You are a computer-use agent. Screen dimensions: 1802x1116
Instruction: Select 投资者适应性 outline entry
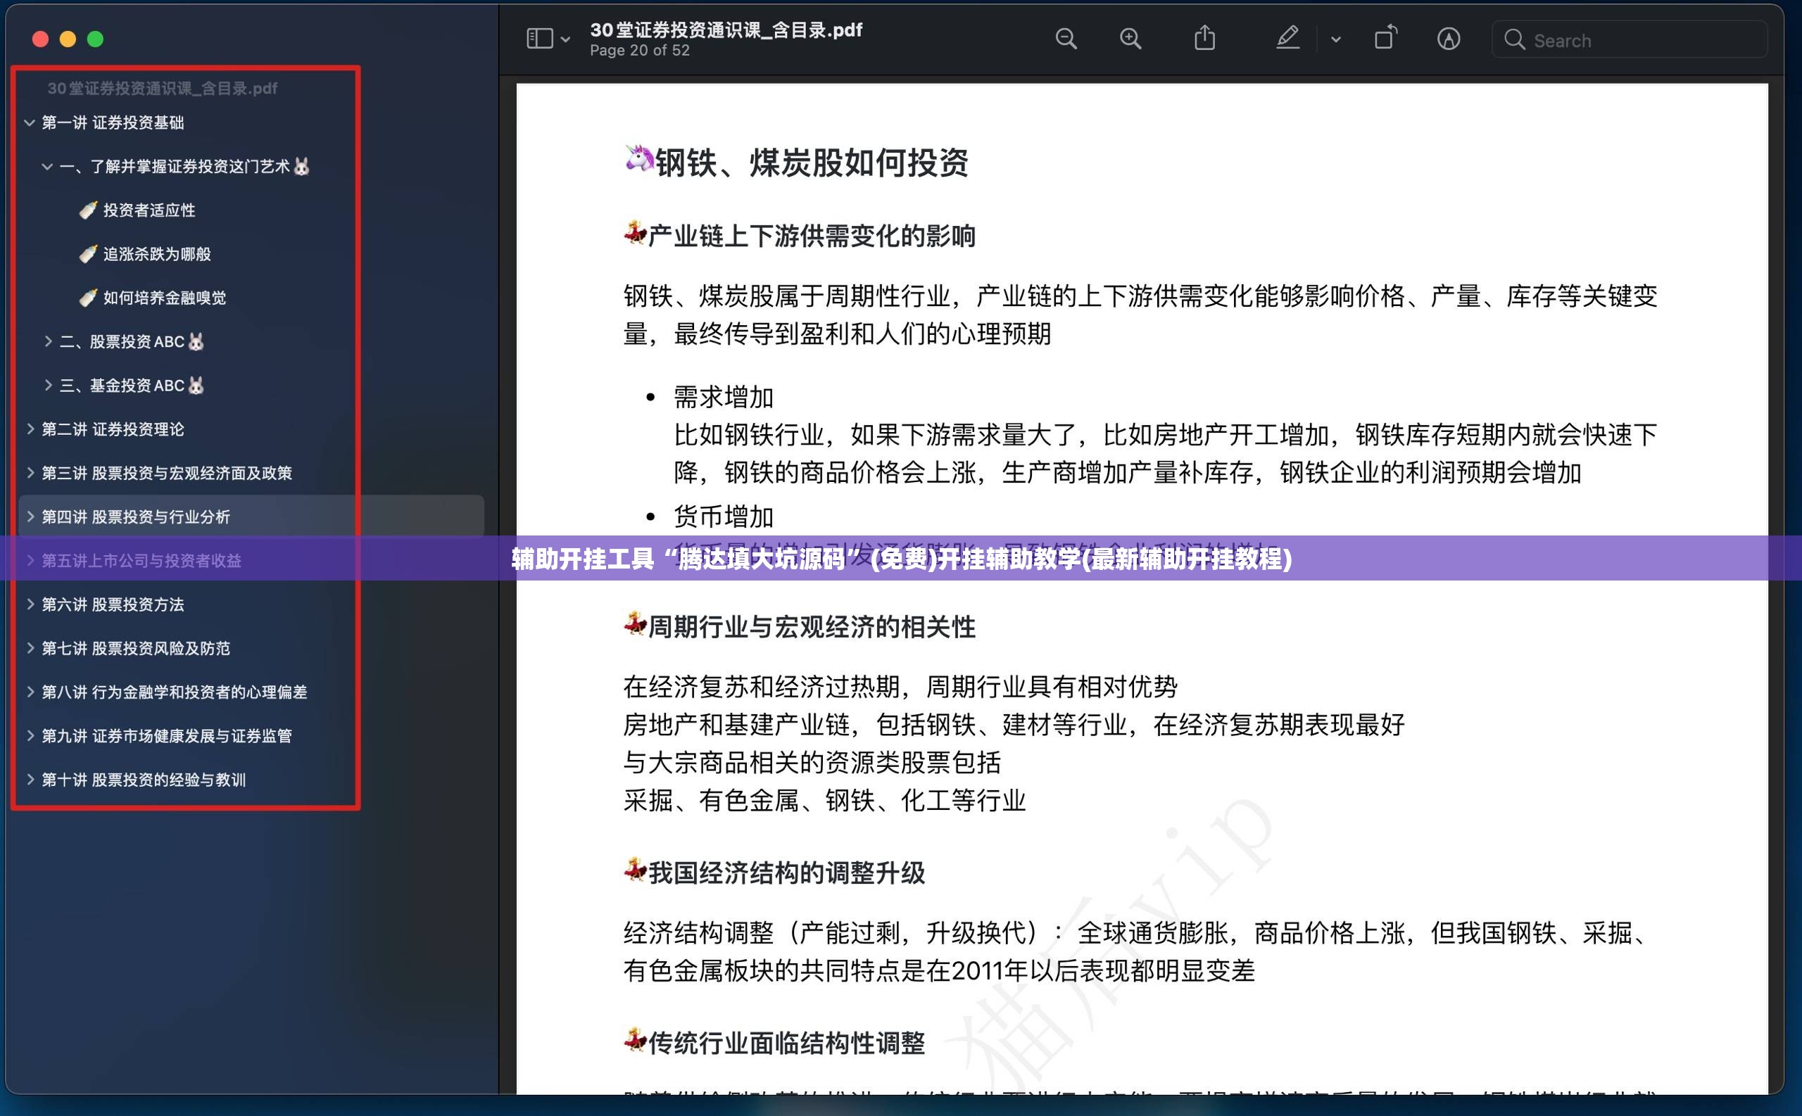[149, 210]
